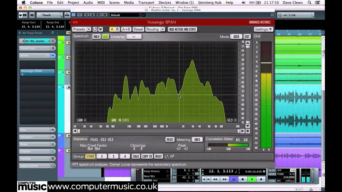Expand the Equalizers inspector section

click(x=37, y=137)
